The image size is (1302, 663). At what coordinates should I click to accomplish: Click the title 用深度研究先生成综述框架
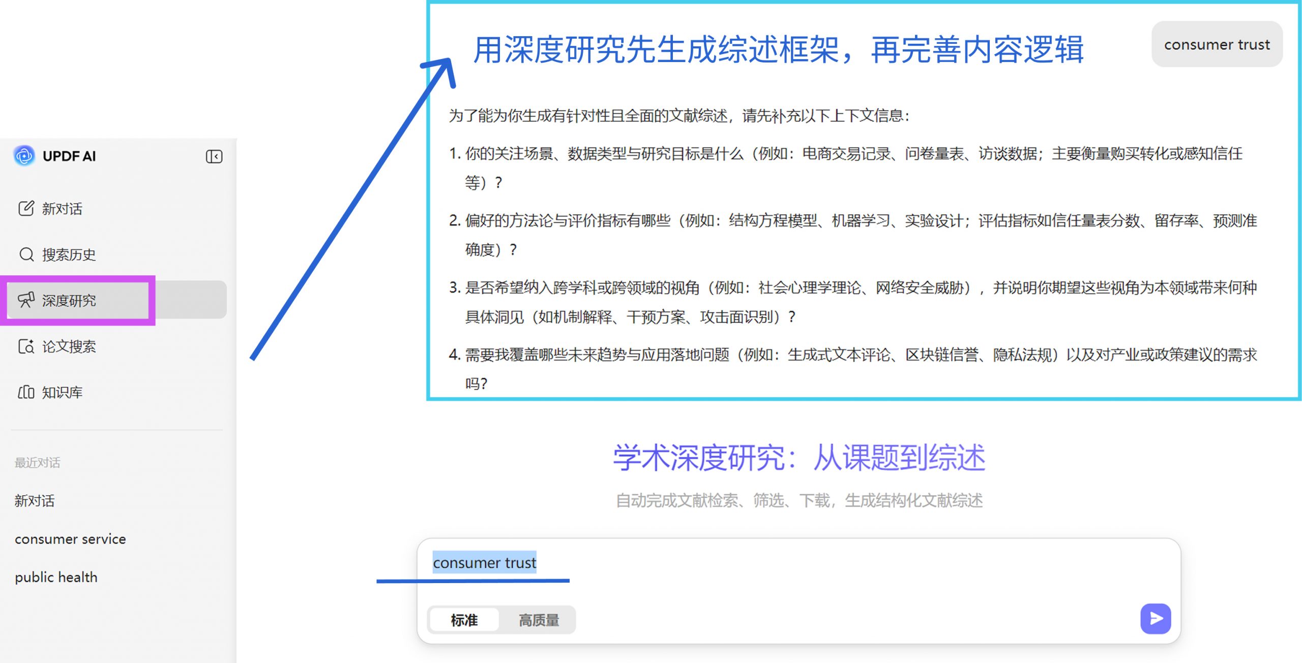coord(779,50)
